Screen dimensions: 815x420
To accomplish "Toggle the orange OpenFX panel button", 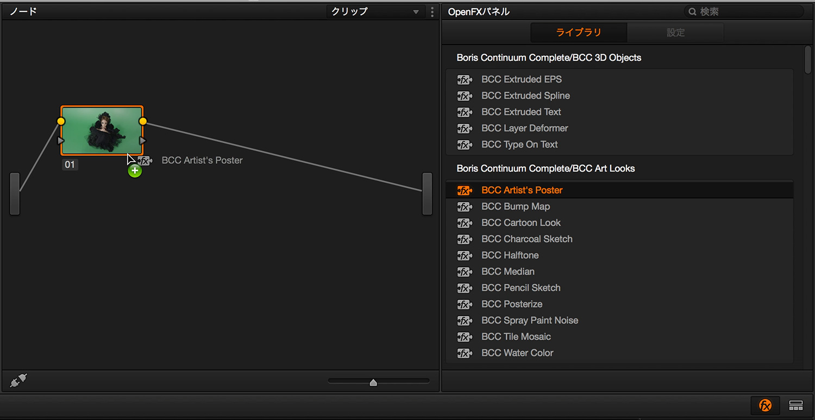I will 765,405.
